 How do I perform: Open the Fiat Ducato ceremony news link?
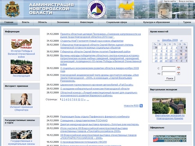(x=97, y=85)
